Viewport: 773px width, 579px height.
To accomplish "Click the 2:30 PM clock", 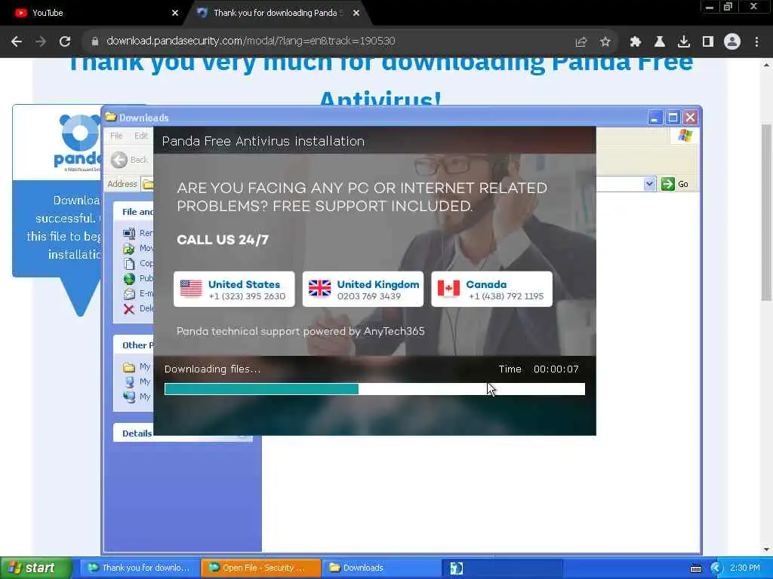I will tap(745, 568).
